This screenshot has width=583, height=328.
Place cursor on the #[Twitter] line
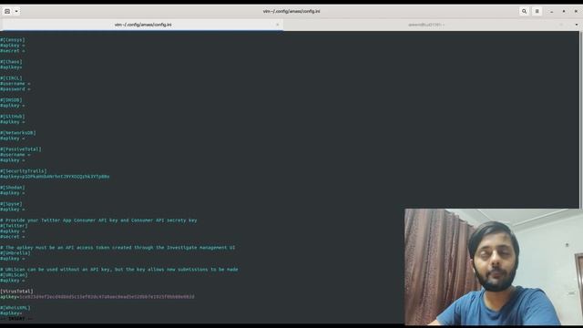tap(14, 226)
